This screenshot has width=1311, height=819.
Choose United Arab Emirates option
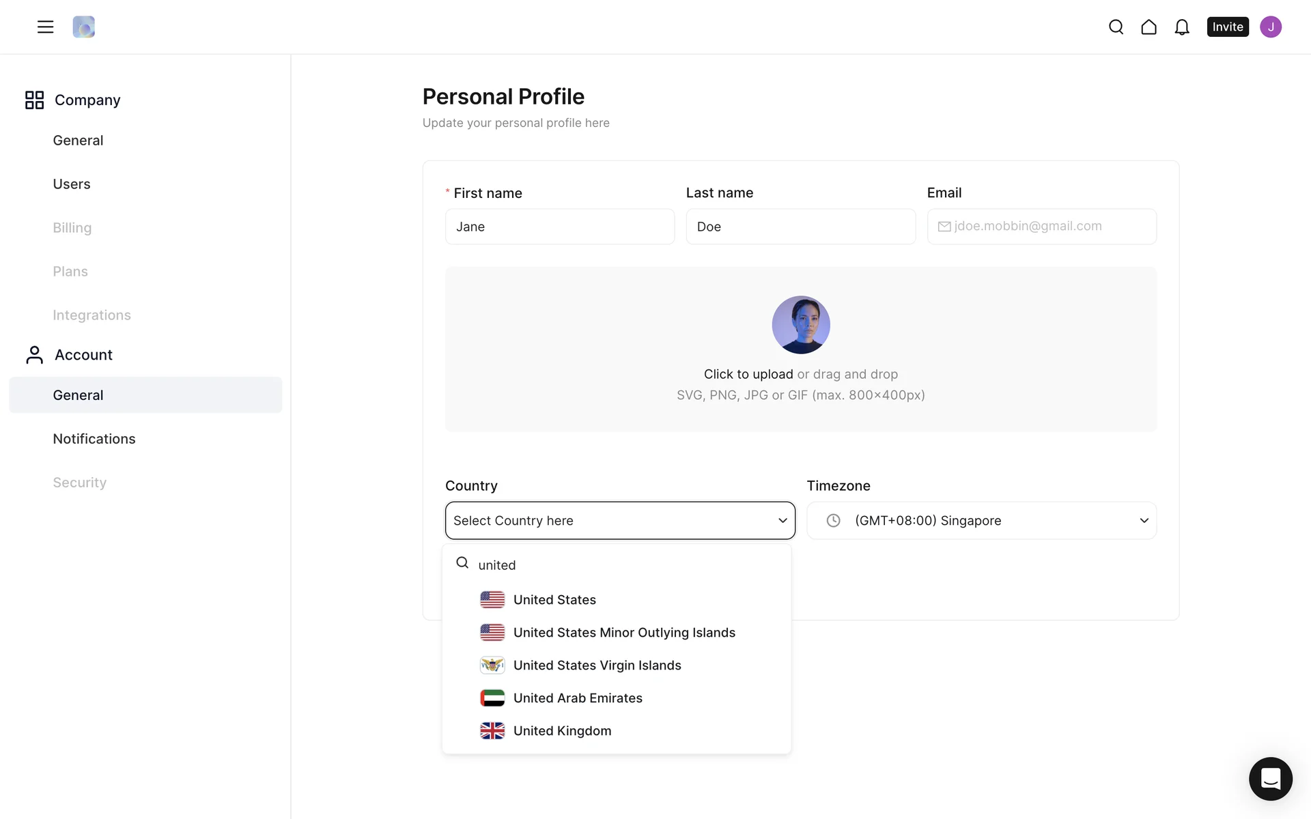(x=577, y=698)
